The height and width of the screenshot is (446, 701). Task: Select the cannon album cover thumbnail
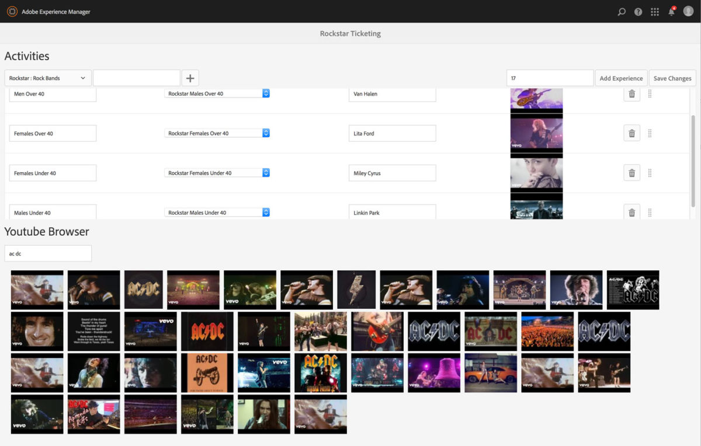point(207,372)
